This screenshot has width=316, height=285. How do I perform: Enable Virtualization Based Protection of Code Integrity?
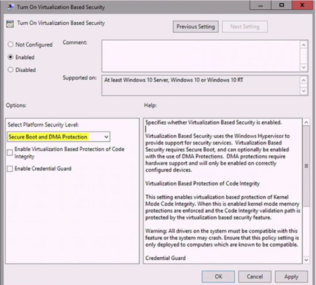pyautogui.click(x=10, y=153)
